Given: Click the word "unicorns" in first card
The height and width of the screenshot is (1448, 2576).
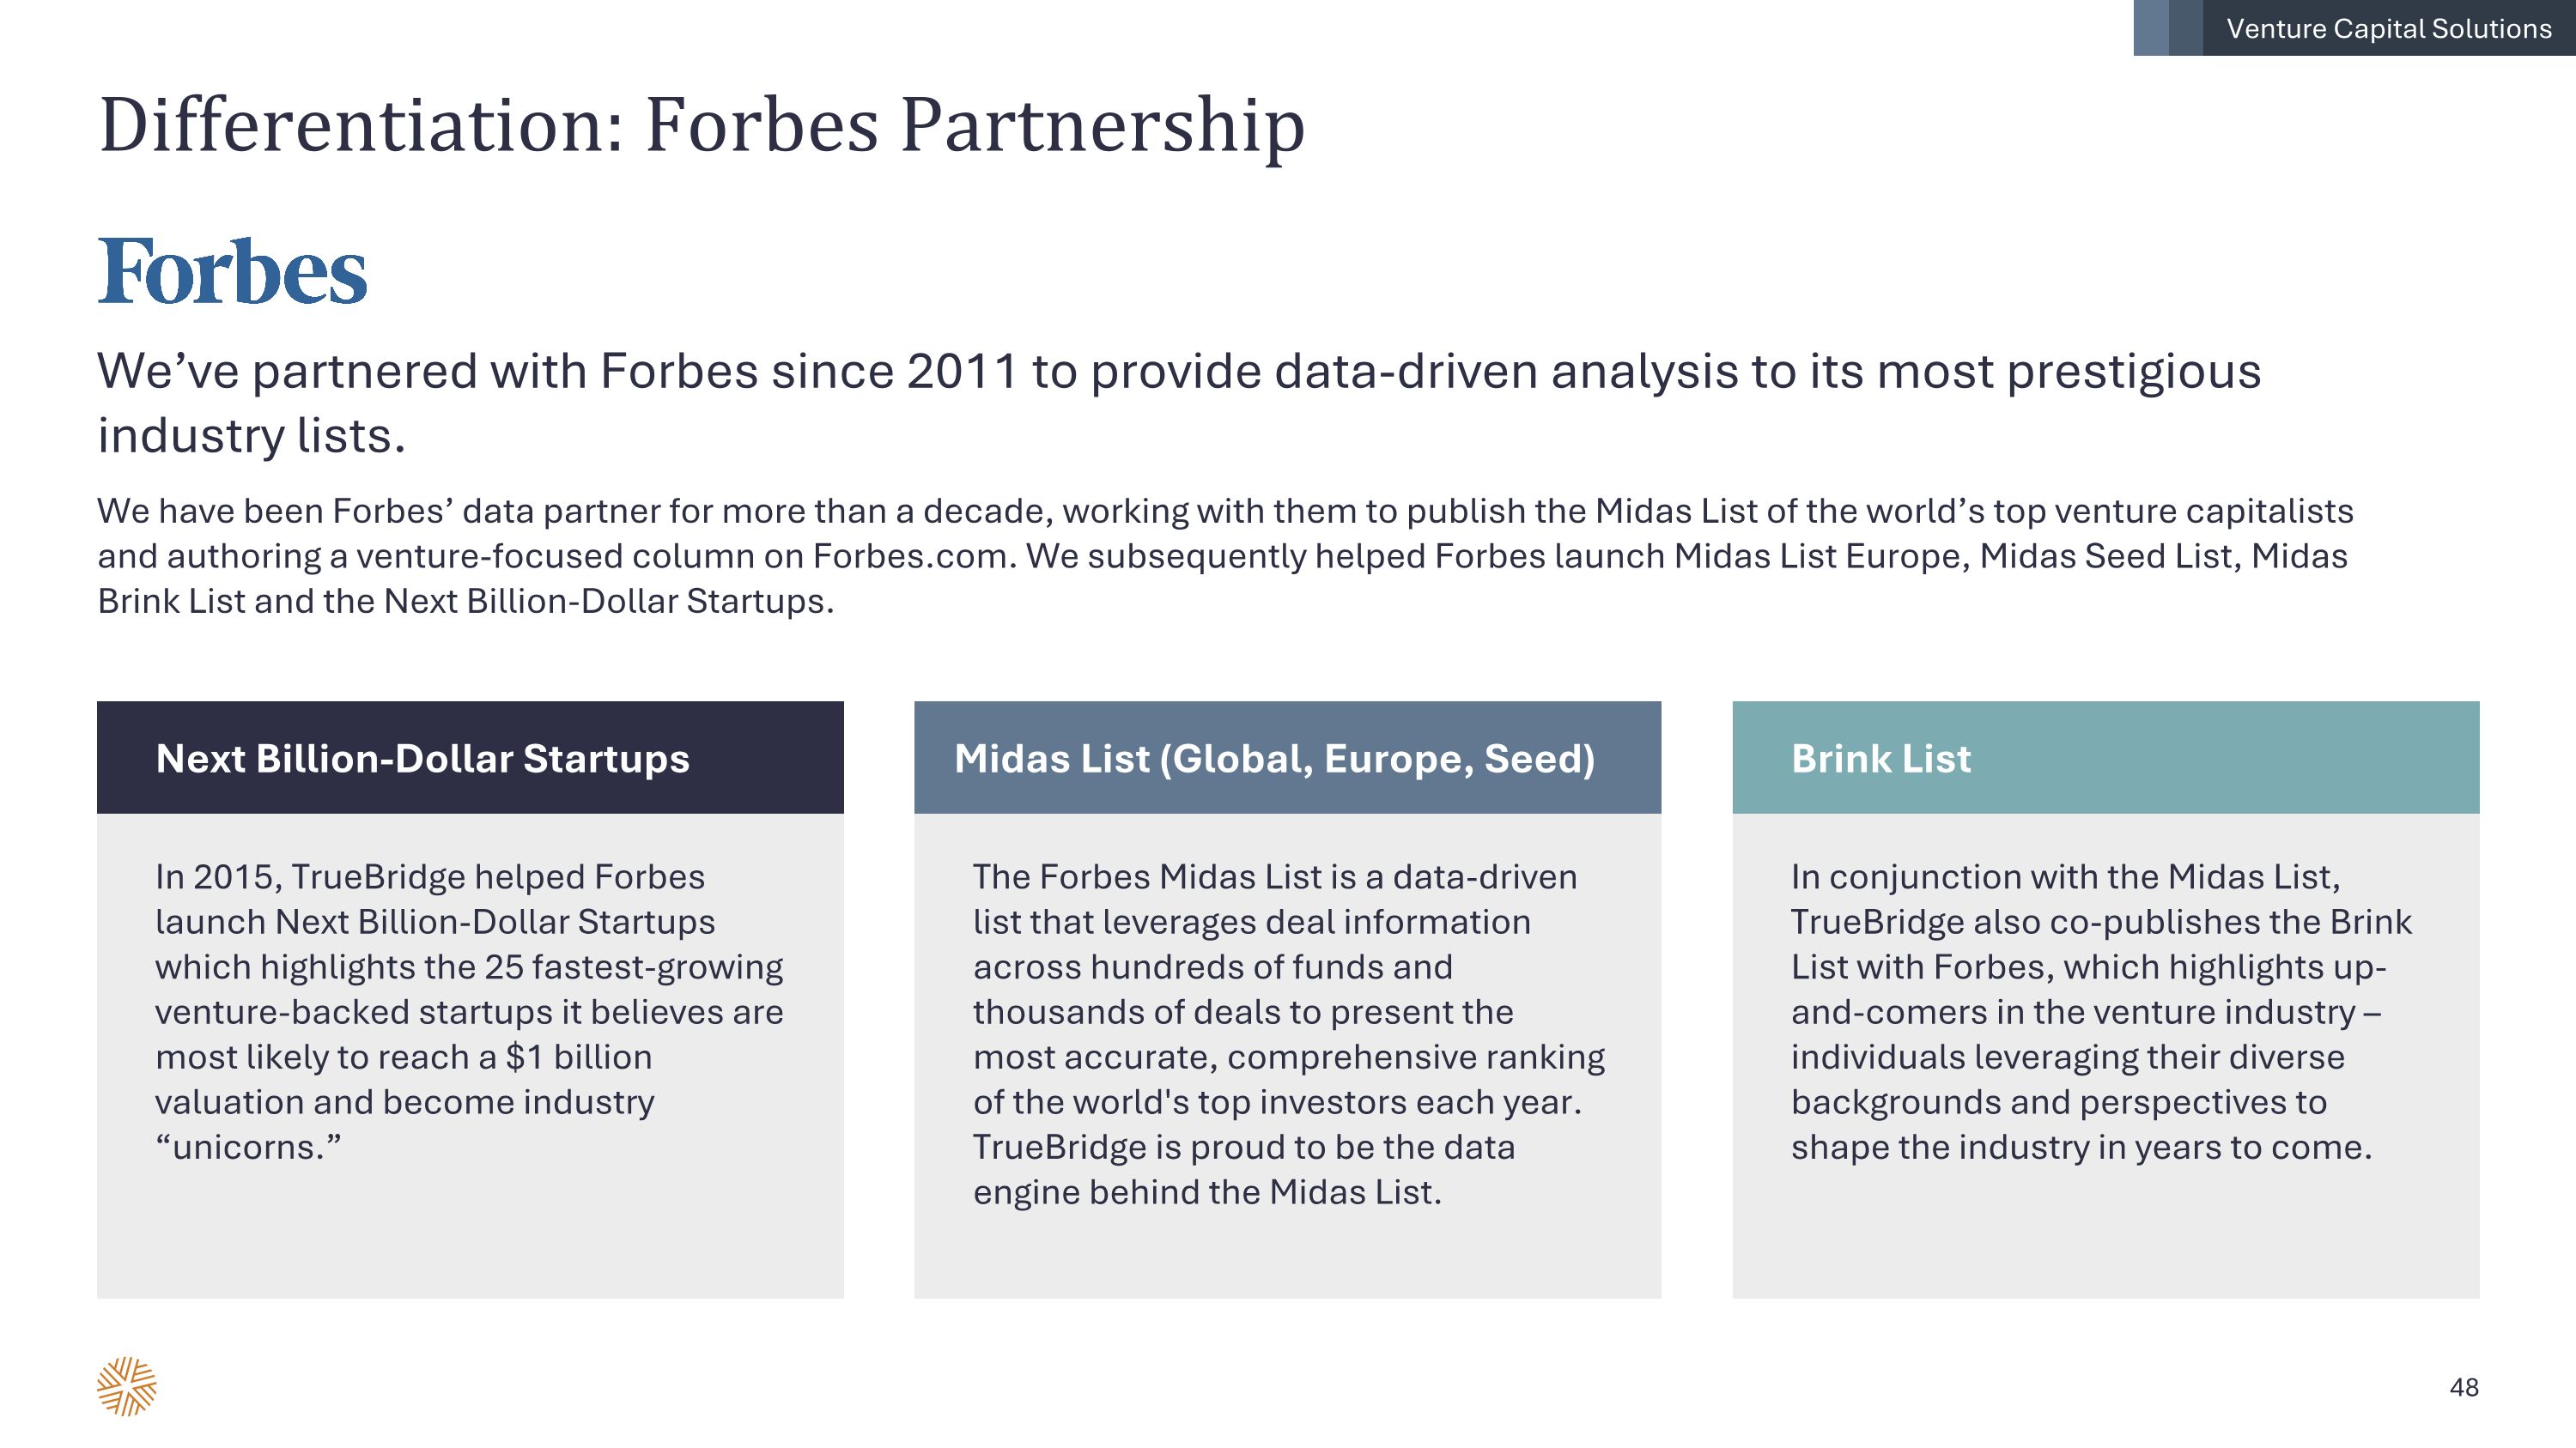Looking at the screenshot, I should coord(248,1148).
